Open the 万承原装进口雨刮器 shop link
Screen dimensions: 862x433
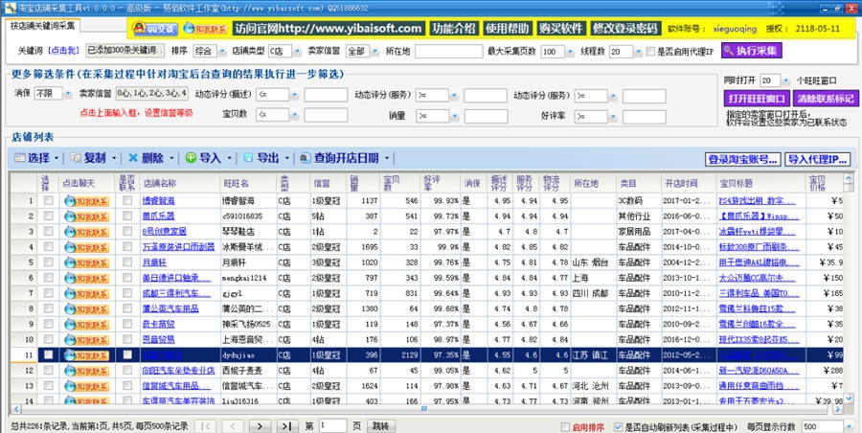tap(178, 247)
